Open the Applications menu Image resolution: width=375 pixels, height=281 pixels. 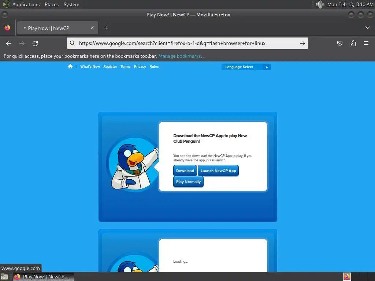[26, 4]
